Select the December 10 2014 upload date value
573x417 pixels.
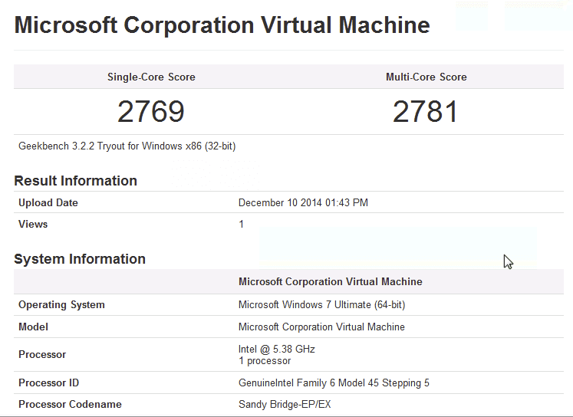303,203
